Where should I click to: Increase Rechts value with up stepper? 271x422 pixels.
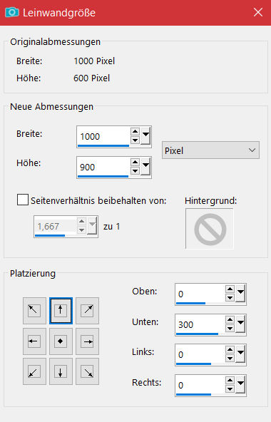click(230, 381)
